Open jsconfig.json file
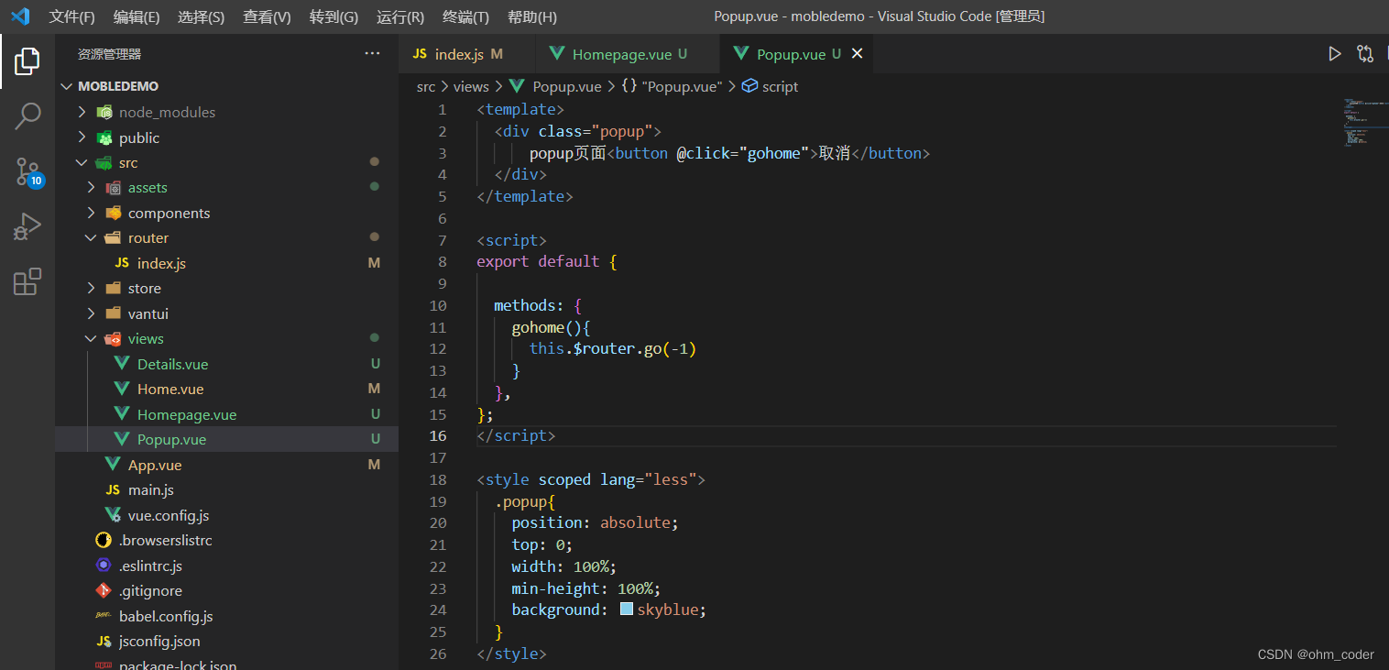This screenshot has height=670, width=1389. tap(226, 641)
